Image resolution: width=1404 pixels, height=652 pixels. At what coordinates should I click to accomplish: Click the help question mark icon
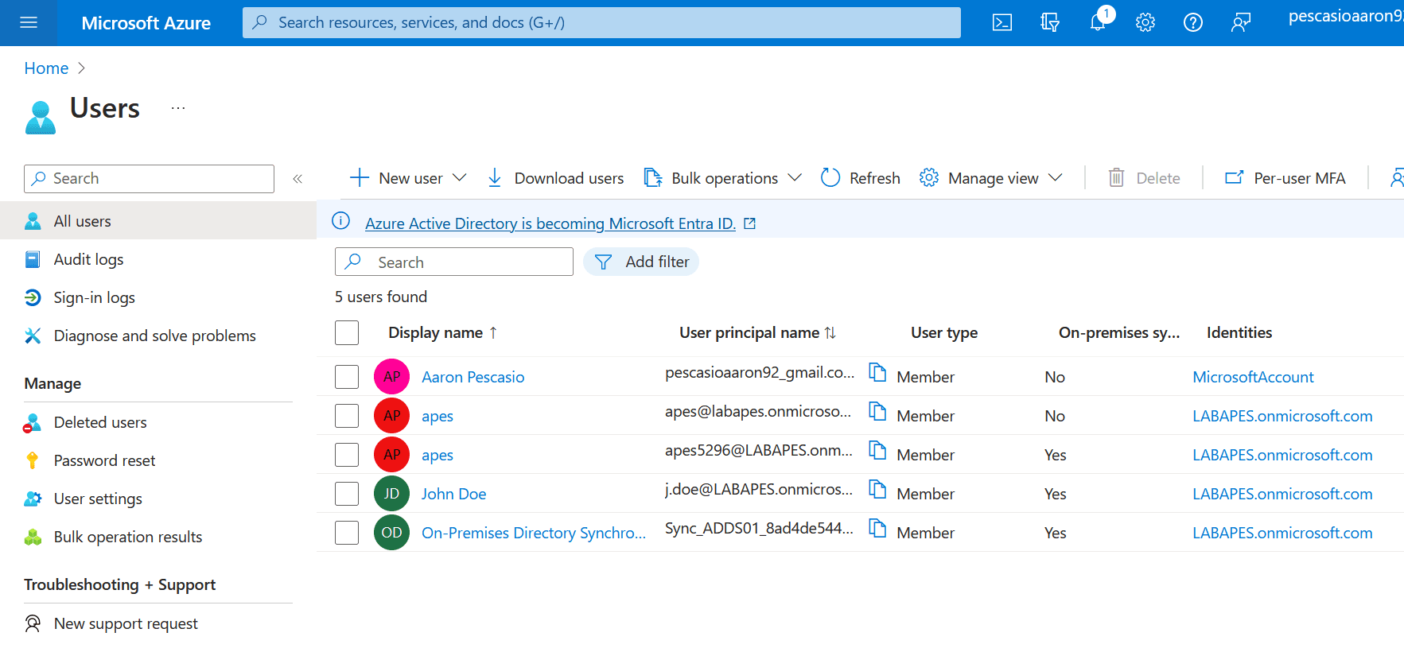[1193, 23]
